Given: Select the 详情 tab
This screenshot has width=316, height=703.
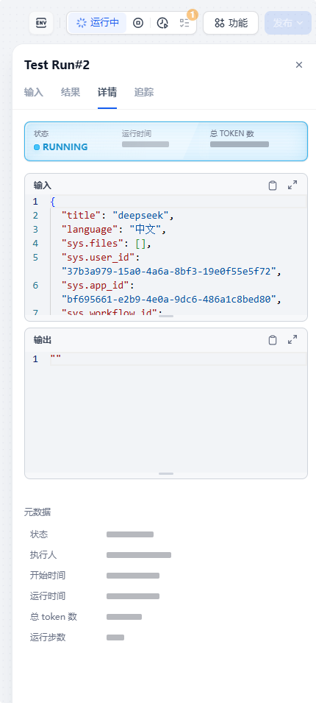Looking at the screenshot, I should (107, 92).
